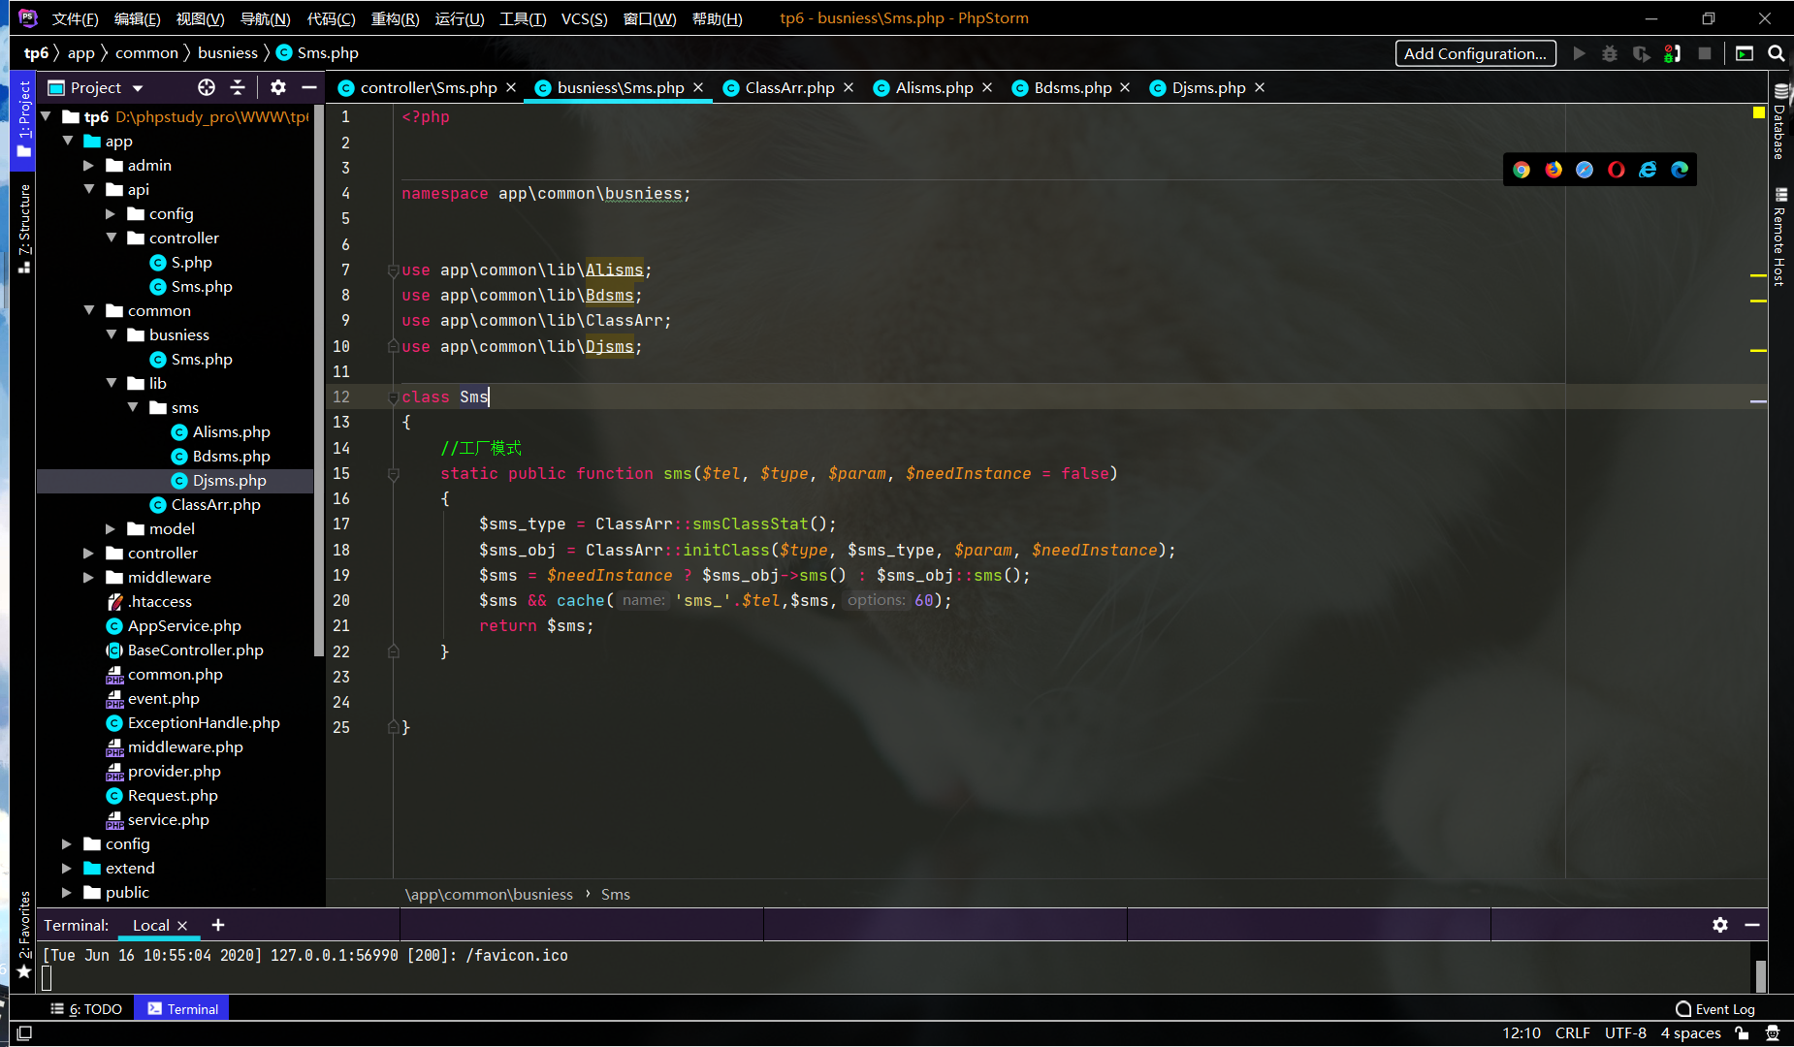Click locate target icon in Project panel
This screenshot has width=1794, height=1047.
pyautogui.click(x=207, y=87)
